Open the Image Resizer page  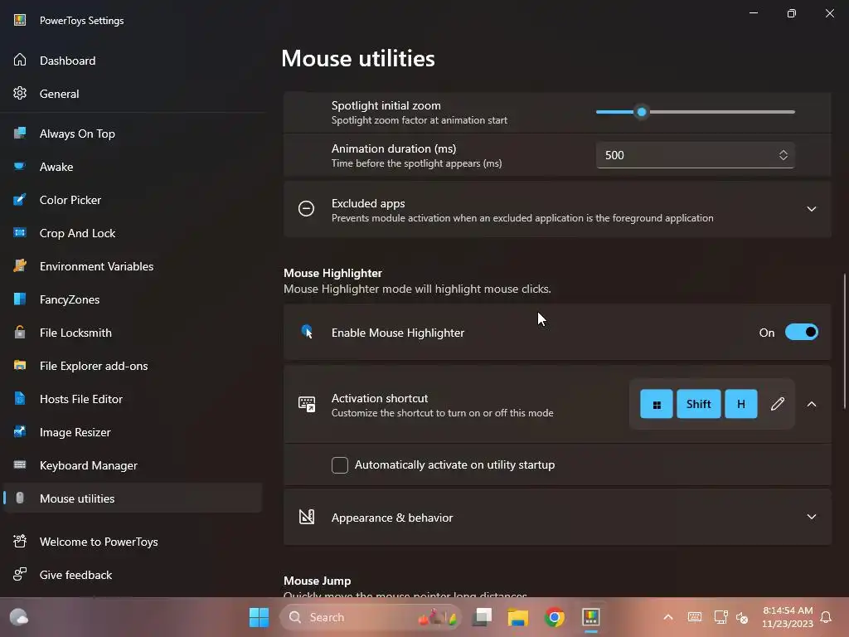[132, 431]
